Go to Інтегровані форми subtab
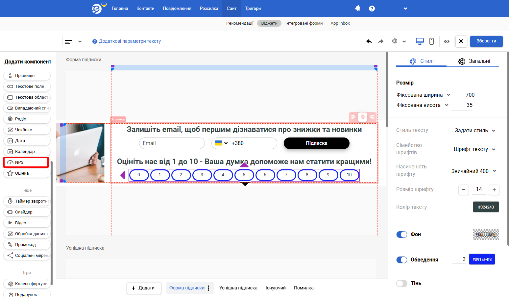Screen dimensions: 509x297 (x=304, y=23)
